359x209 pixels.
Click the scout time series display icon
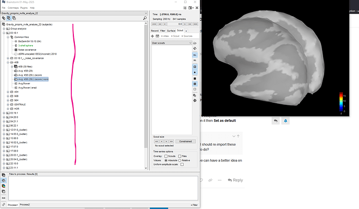(157, 36)
